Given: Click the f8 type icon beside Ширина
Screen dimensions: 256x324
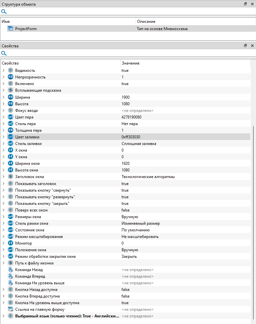Looking at the screenshot, I should (10, 97).
